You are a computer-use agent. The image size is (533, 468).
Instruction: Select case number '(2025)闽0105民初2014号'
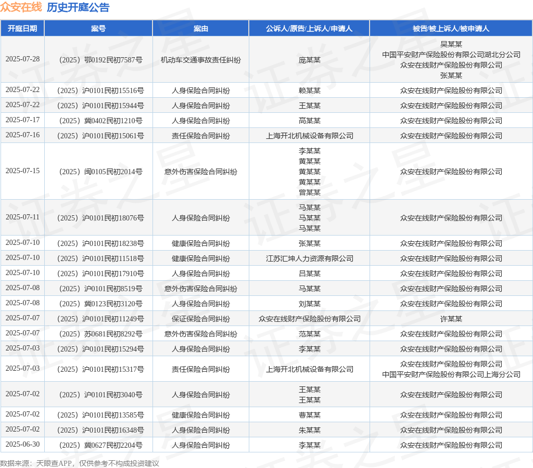click(x=100, y=172)
